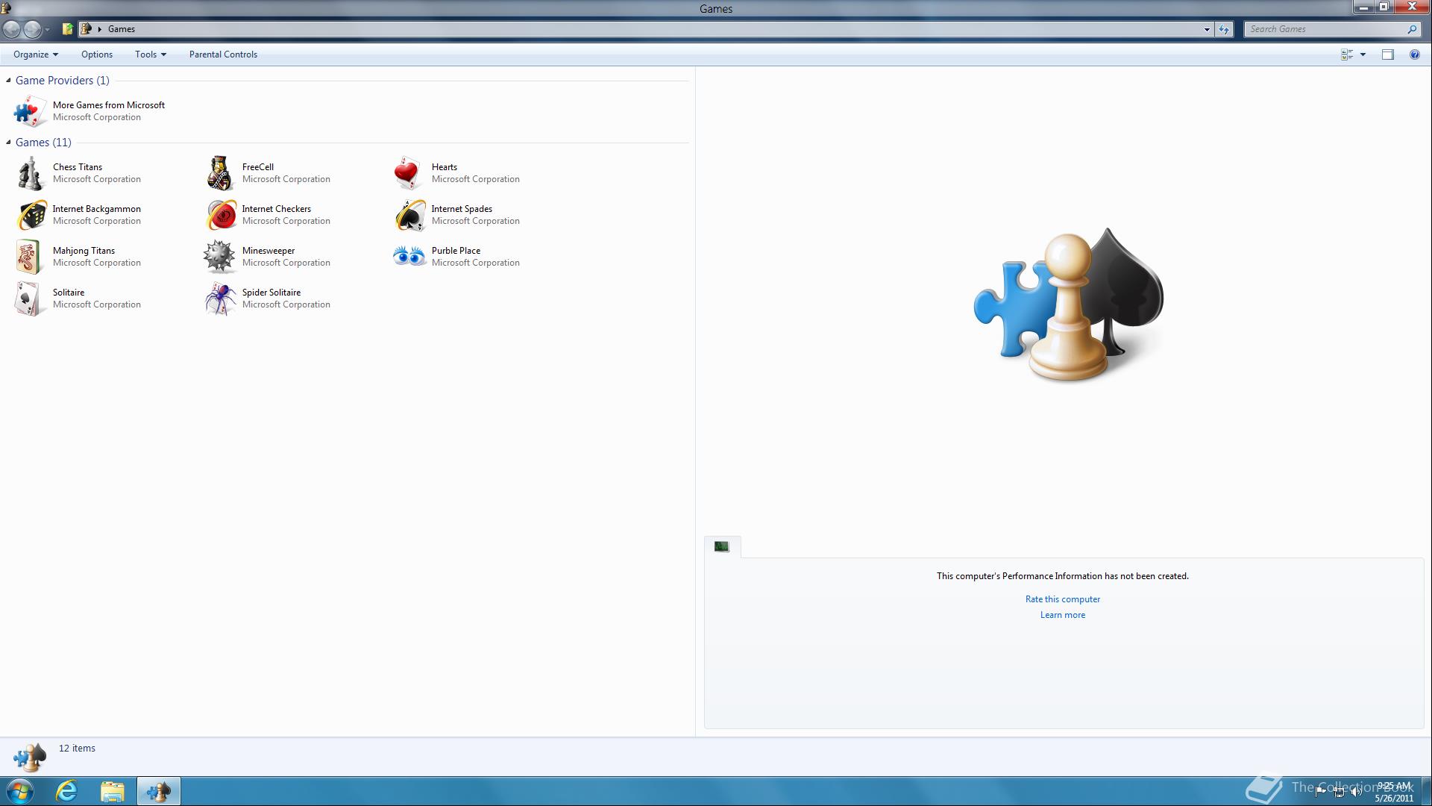This screenshot has width=1432, height=806.
Task: Click the Chess Titans name label
Action: coord(78,167)
